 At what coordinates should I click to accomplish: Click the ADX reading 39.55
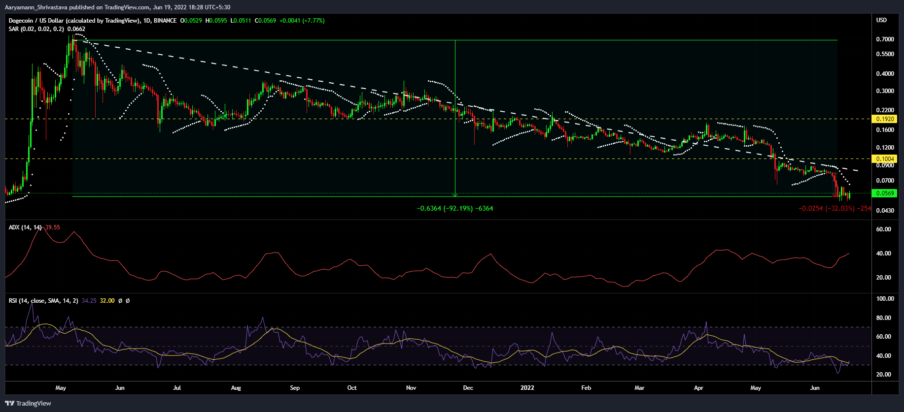(x=52, y=227)
